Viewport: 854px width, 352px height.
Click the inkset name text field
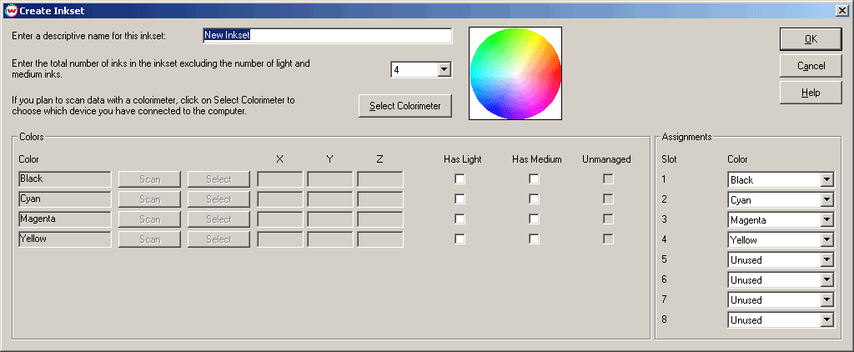click(x=327, y=35)
